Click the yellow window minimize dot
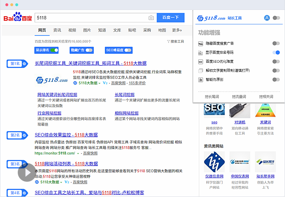 pos(12,5)
